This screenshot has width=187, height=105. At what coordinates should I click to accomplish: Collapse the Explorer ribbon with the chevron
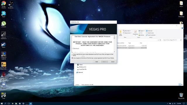(x=180, y=28)
